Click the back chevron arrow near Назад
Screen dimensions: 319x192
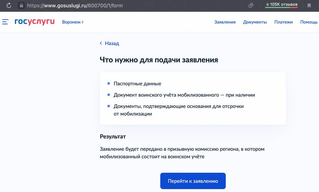pyautogui.click(x=101, y=44)
